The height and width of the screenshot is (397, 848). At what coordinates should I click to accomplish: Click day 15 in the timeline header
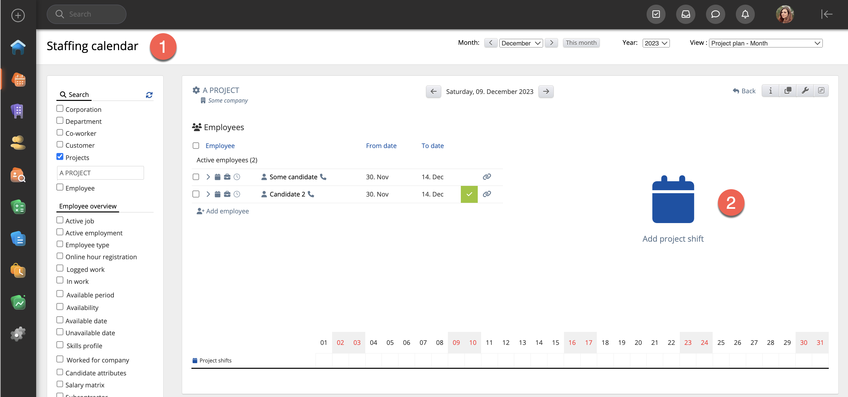coord(555,343)
